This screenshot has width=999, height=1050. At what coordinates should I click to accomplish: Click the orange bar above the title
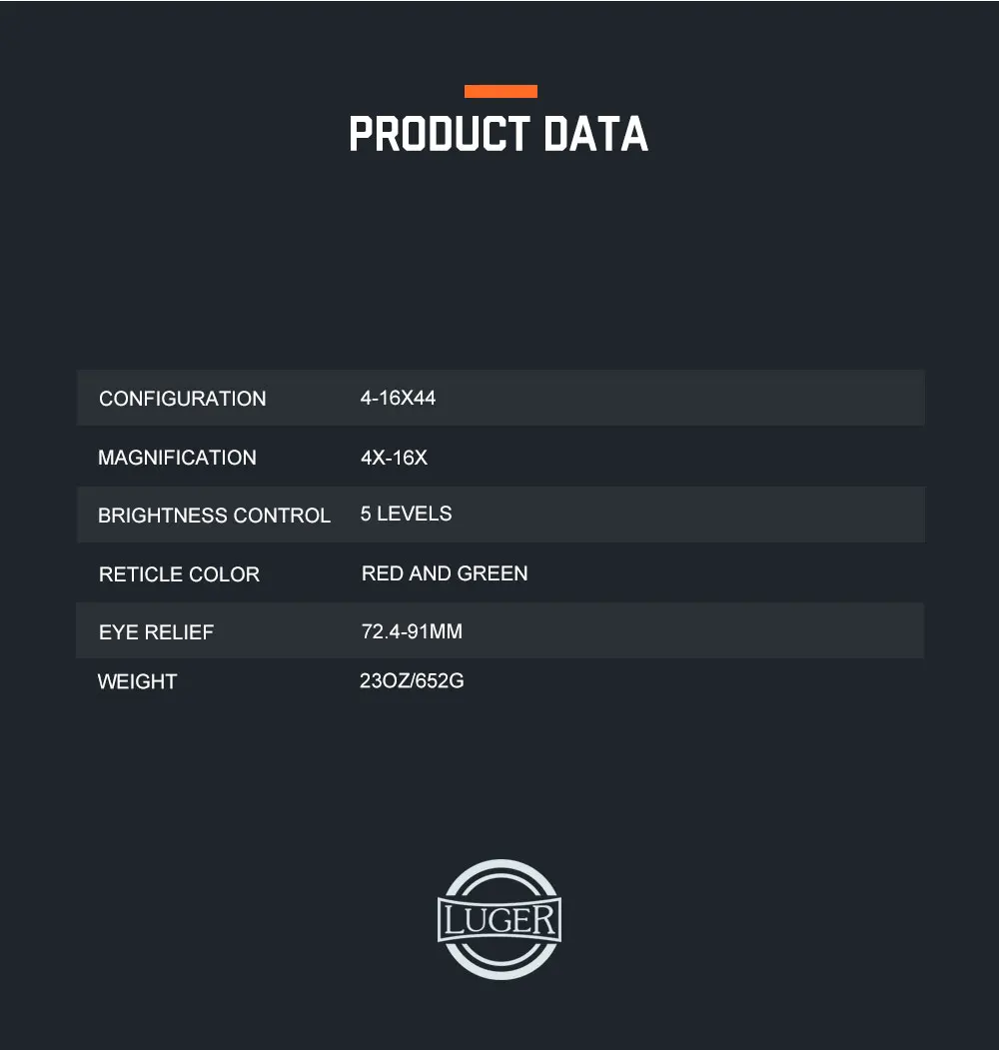500,91
